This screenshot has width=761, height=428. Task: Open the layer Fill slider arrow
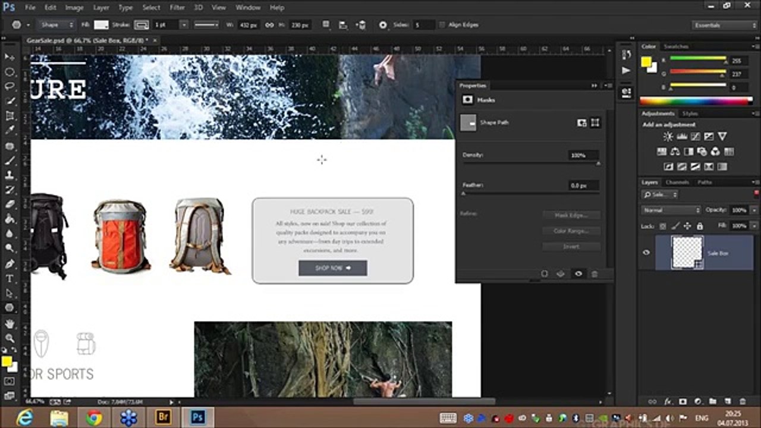[x=754, y=226]
